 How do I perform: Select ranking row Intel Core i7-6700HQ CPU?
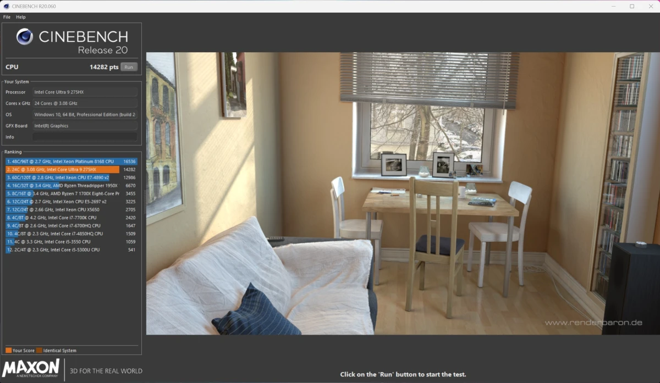71,225
